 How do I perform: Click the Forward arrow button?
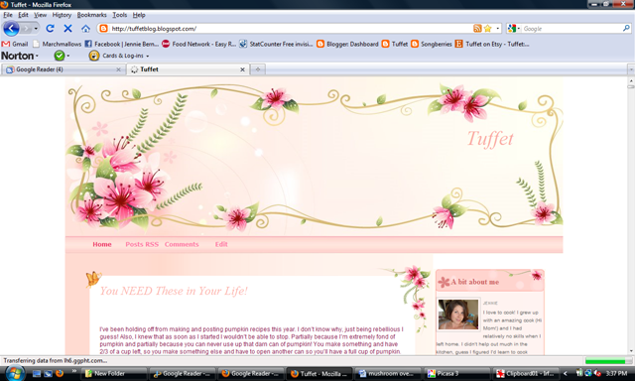[x=27, y=29]
